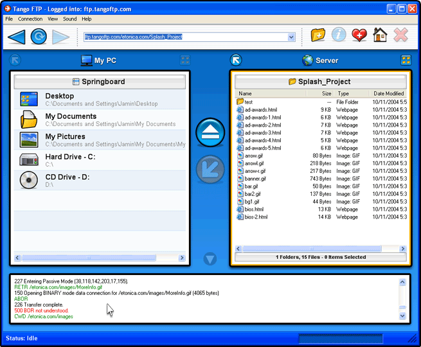Sort by Date Modified column header
The height and width of the screenshot is (347, 421).
pos(388,93)
